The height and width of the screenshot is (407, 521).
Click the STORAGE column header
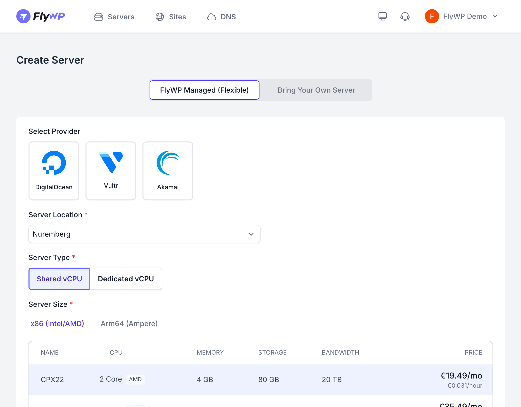click(x=272, y=353)
